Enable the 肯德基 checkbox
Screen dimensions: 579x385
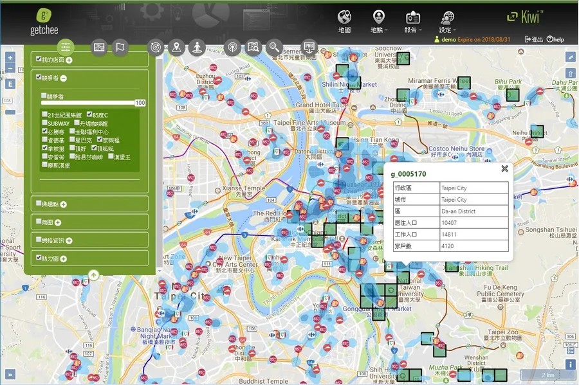(44, 139)
